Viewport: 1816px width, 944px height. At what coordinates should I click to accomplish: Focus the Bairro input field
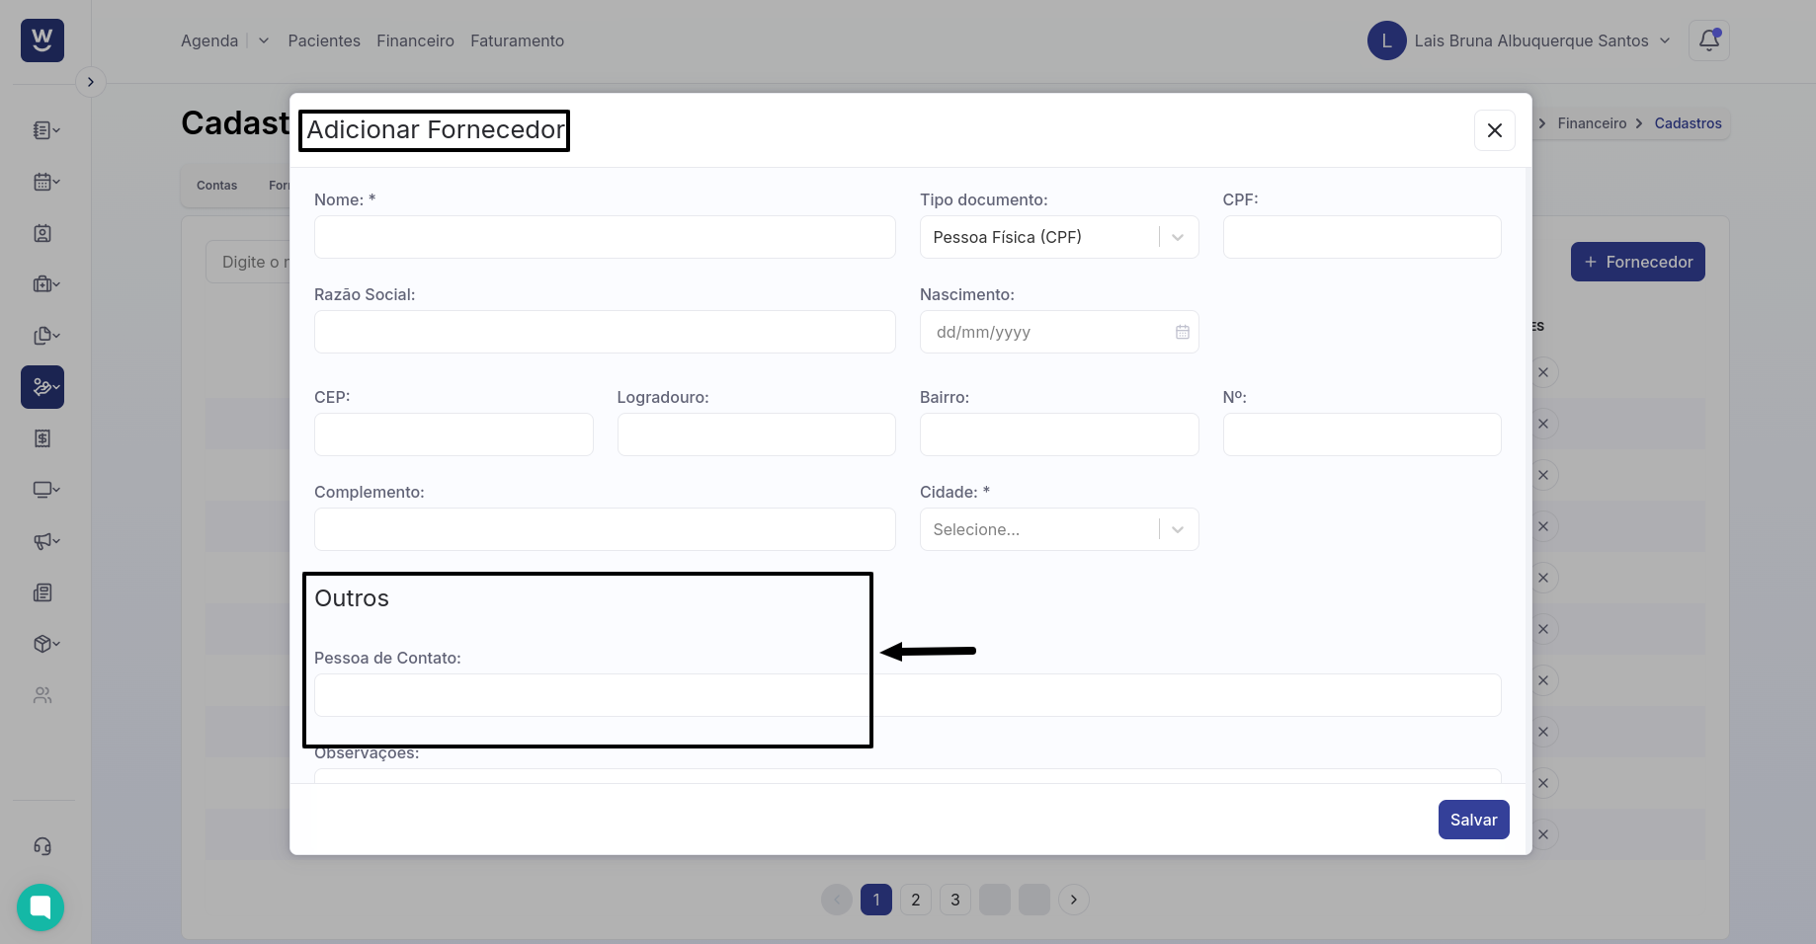pos(1059,434)
